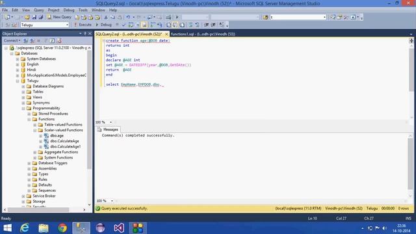Open the File menu
The image size is (416, 234).
5,10
